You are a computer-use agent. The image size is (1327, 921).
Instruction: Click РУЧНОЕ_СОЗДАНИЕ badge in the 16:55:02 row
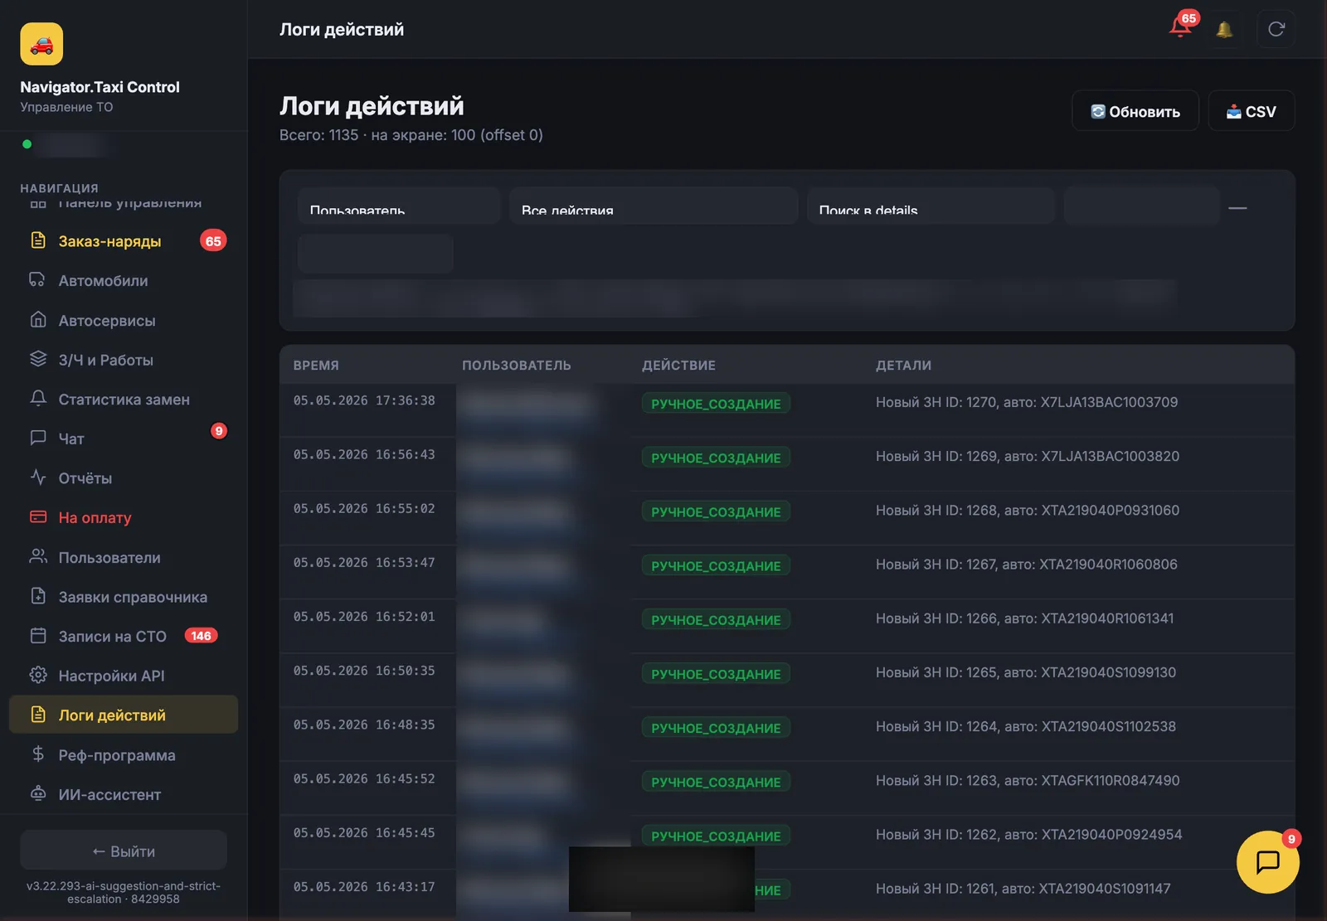pyautogui.click(x=716, y=511)
